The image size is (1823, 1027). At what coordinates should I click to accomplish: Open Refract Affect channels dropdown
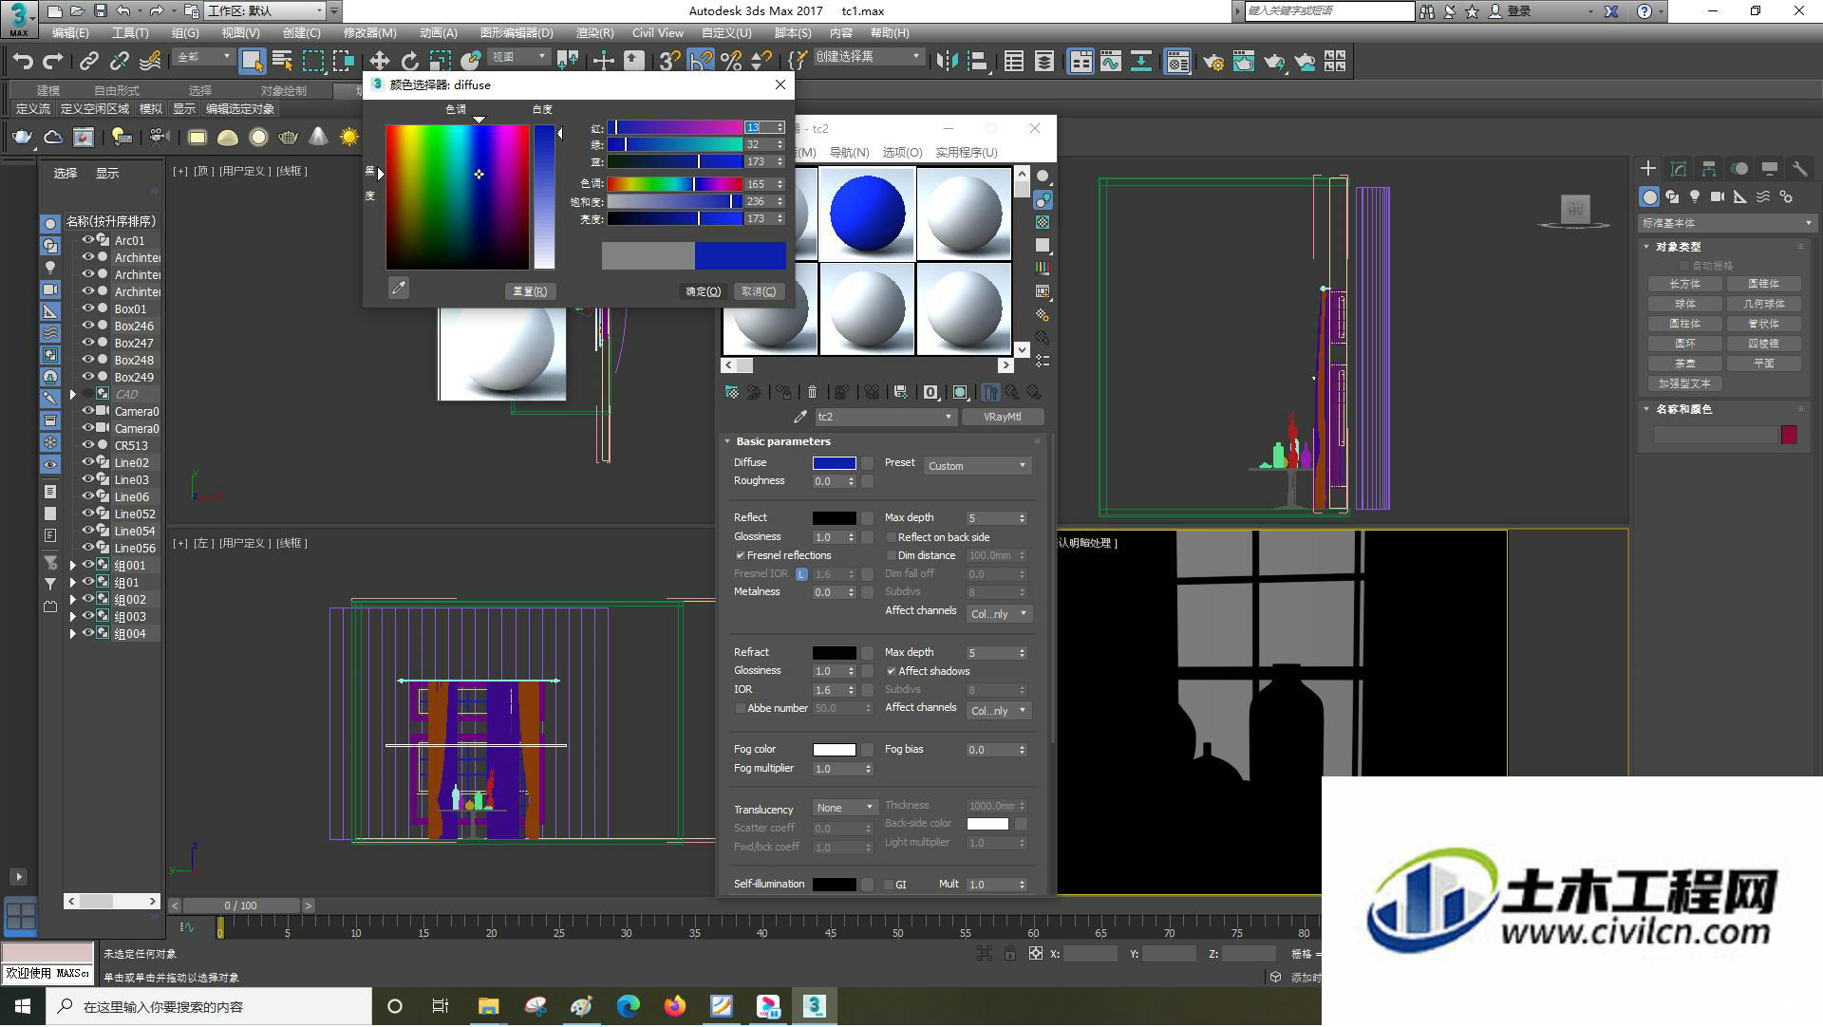pyautogui.click(x=999, y=711)
